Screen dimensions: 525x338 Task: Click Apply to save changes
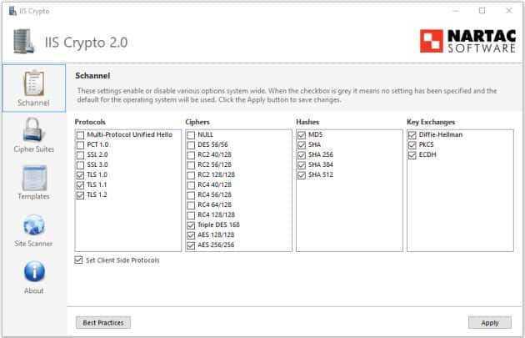pyautogui.click(x=490, y=323)
